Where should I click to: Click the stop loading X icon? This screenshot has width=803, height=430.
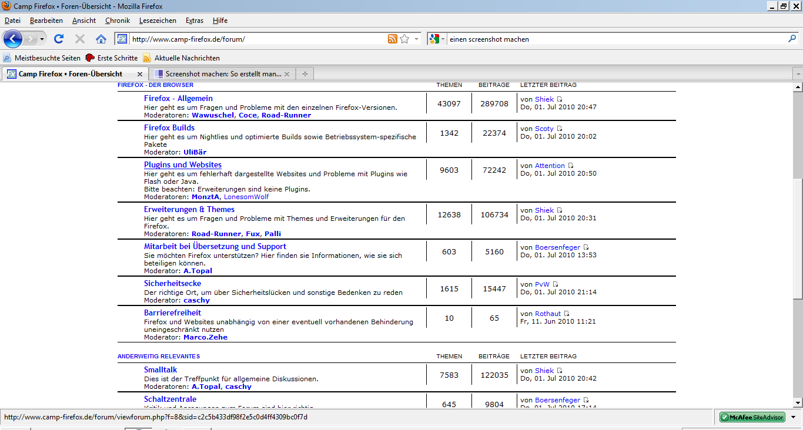coord(80,39)
